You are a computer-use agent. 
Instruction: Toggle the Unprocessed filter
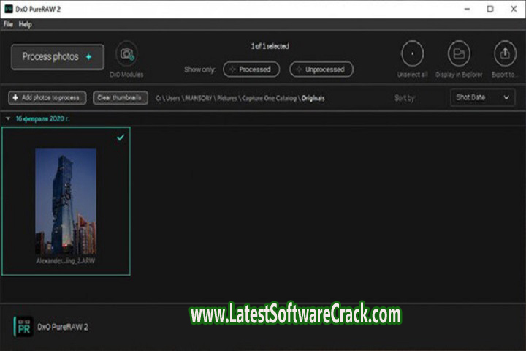pos(321,69)
